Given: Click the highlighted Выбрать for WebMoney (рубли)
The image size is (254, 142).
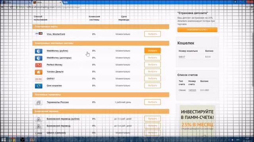Looking at the screenshot, I should tap(152, 50).
